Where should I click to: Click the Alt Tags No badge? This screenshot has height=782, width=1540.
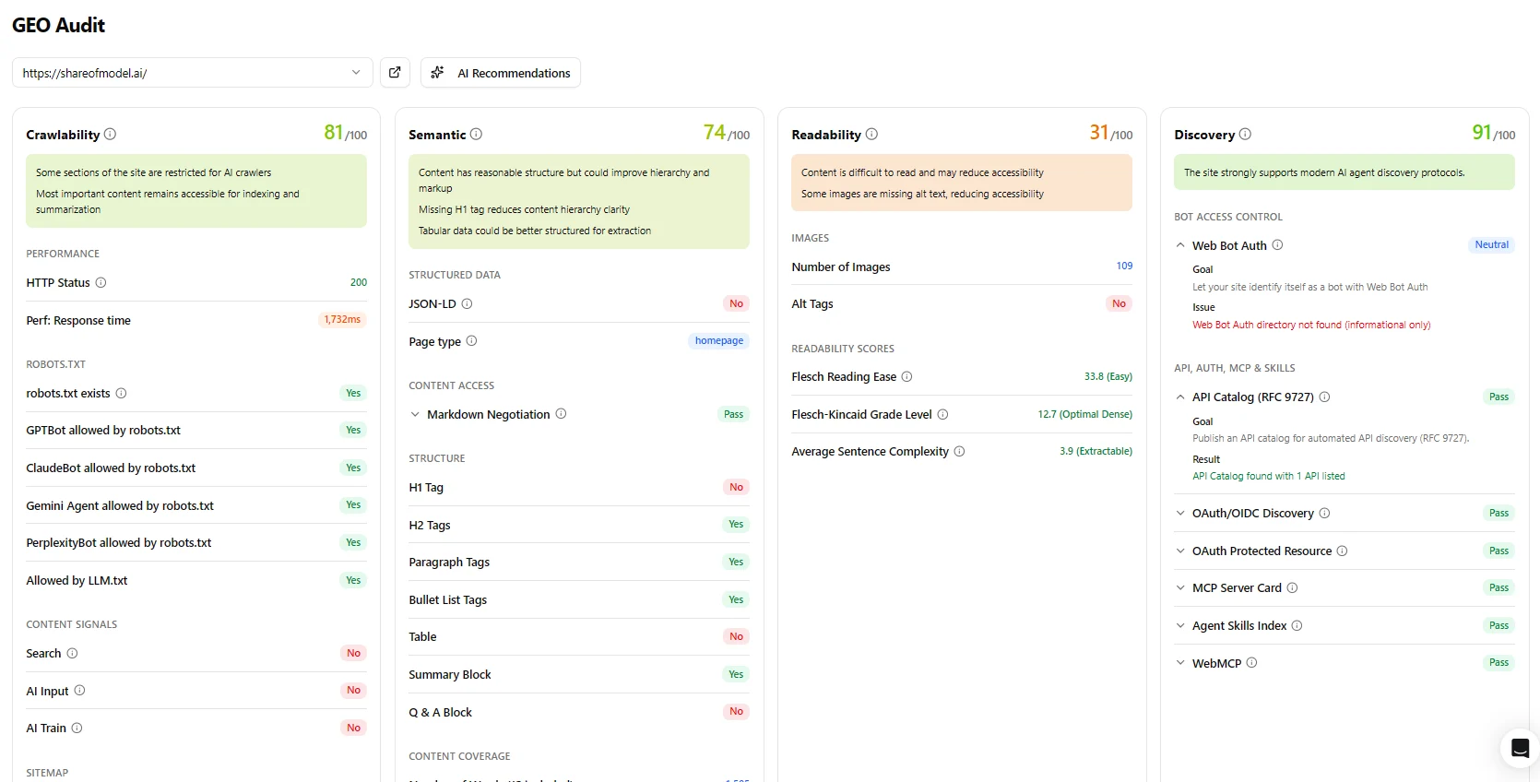coord(1119,304)
